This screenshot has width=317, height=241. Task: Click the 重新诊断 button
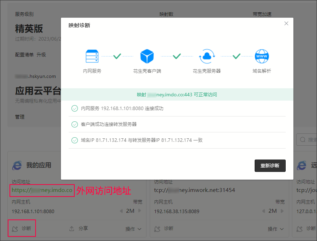pyautogui.click(x=270, y=165)
